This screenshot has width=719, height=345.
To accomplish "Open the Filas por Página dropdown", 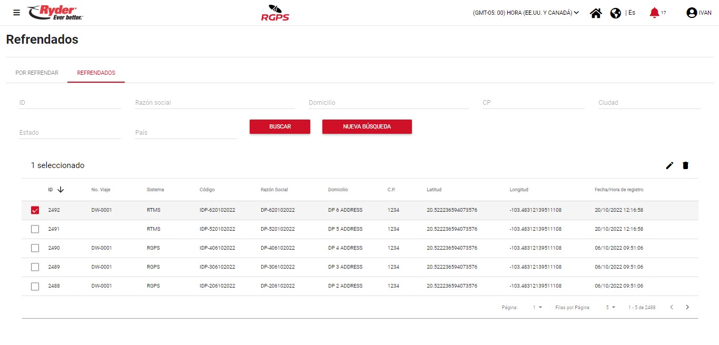I will [x=610, y=308].
